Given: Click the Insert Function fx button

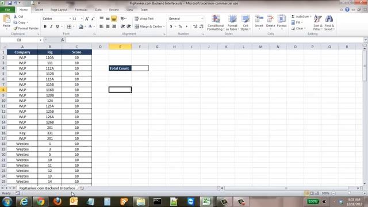Looking at the screenshot, I should pos(63,40).
